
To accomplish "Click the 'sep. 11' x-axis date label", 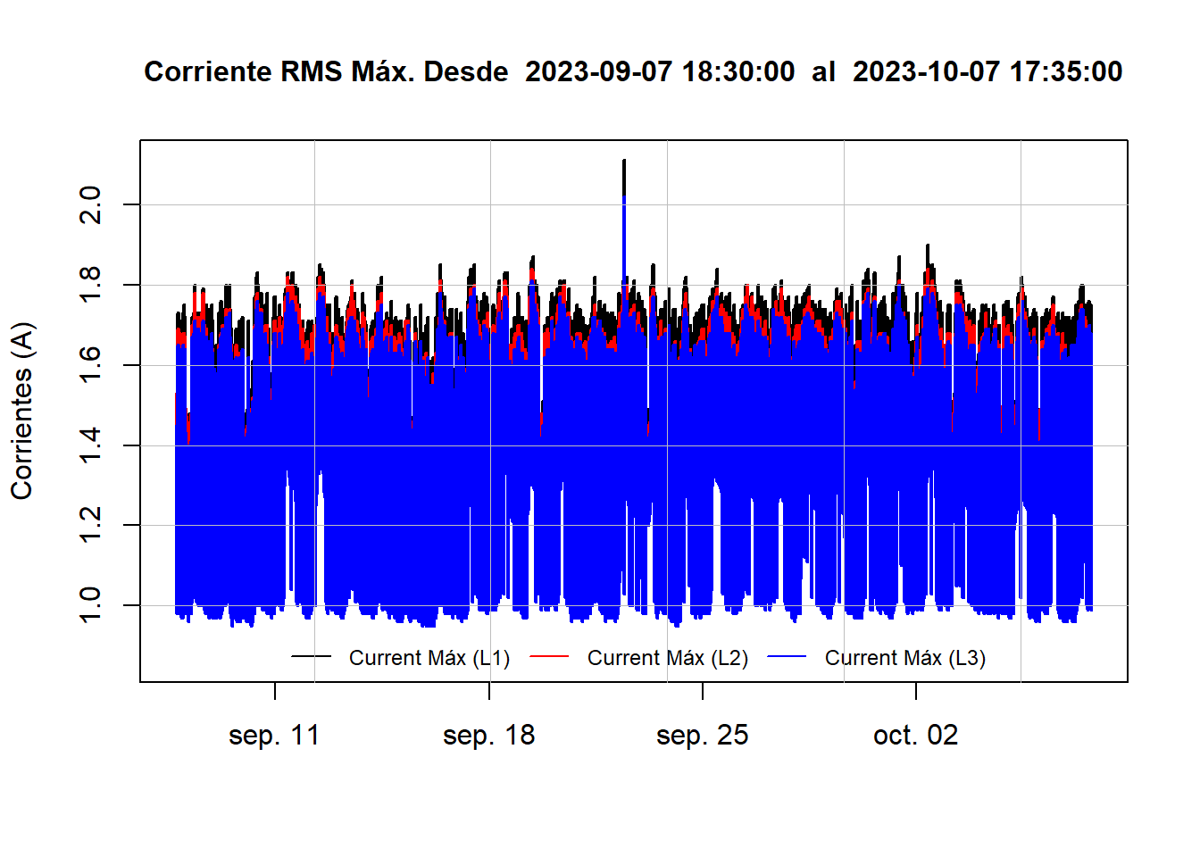I will (274, 736).
